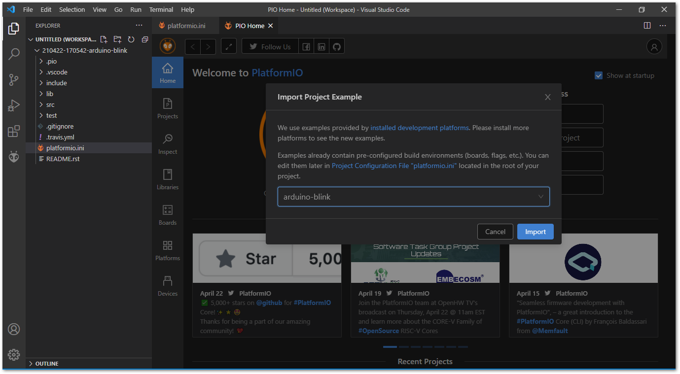The height and width of the screenshot is (374, 680).
Task: Collapse the 210422-170542-arduino-blink project folder
Action: coord(85,50)
